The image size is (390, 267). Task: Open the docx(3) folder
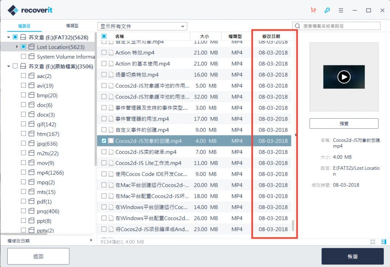(x=46, y=114)
